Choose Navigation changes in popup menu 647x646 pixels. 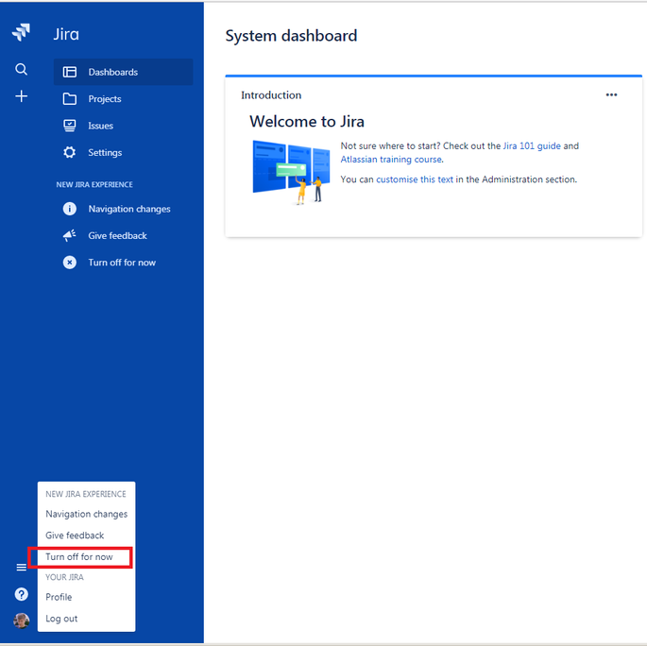(86, 514)
